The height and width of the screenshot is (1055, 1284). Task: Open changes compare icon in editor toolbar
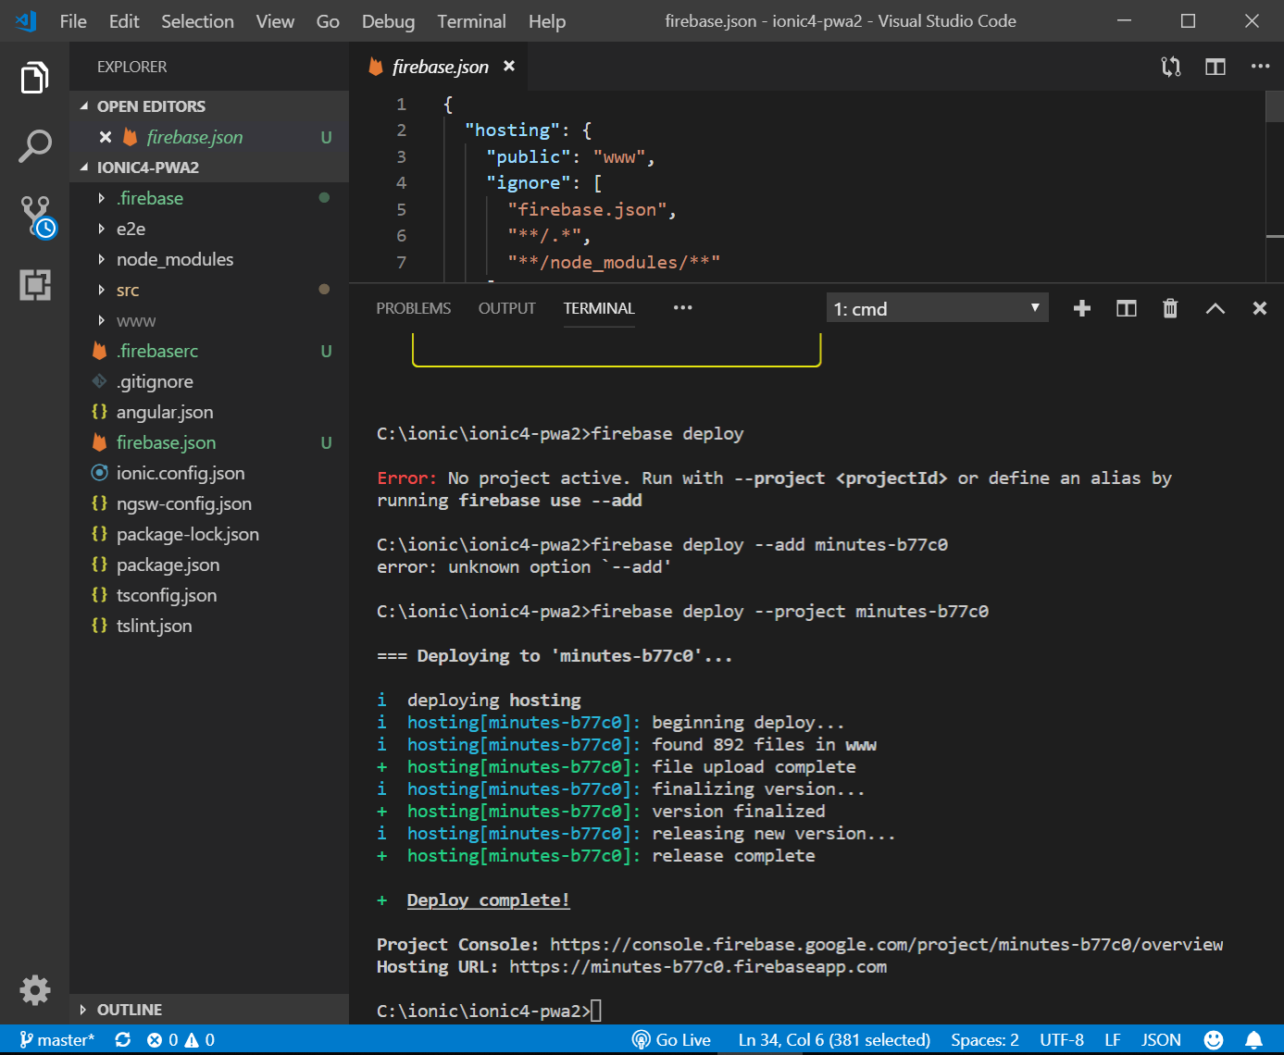point(1171,67)
